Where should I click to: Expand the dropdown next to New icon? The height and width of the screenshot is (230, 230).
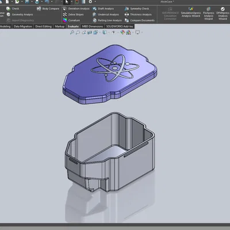pos(12,2)
